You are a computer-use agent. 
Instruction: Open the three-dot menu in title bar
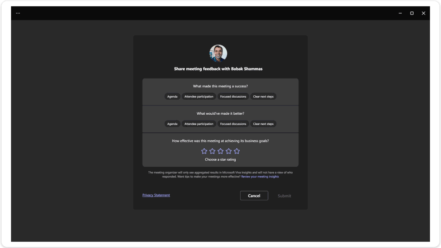pyautogui.click(x=18, y=13)
